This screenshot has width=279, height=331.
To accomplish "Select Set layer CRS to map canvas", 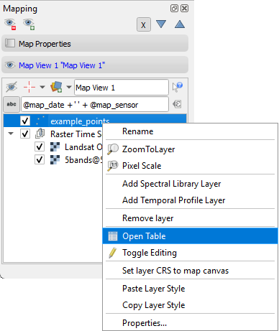I will click(190, 271).
